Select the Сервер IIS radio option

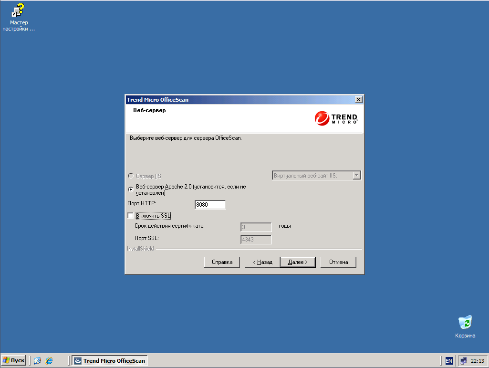point(131,176)
